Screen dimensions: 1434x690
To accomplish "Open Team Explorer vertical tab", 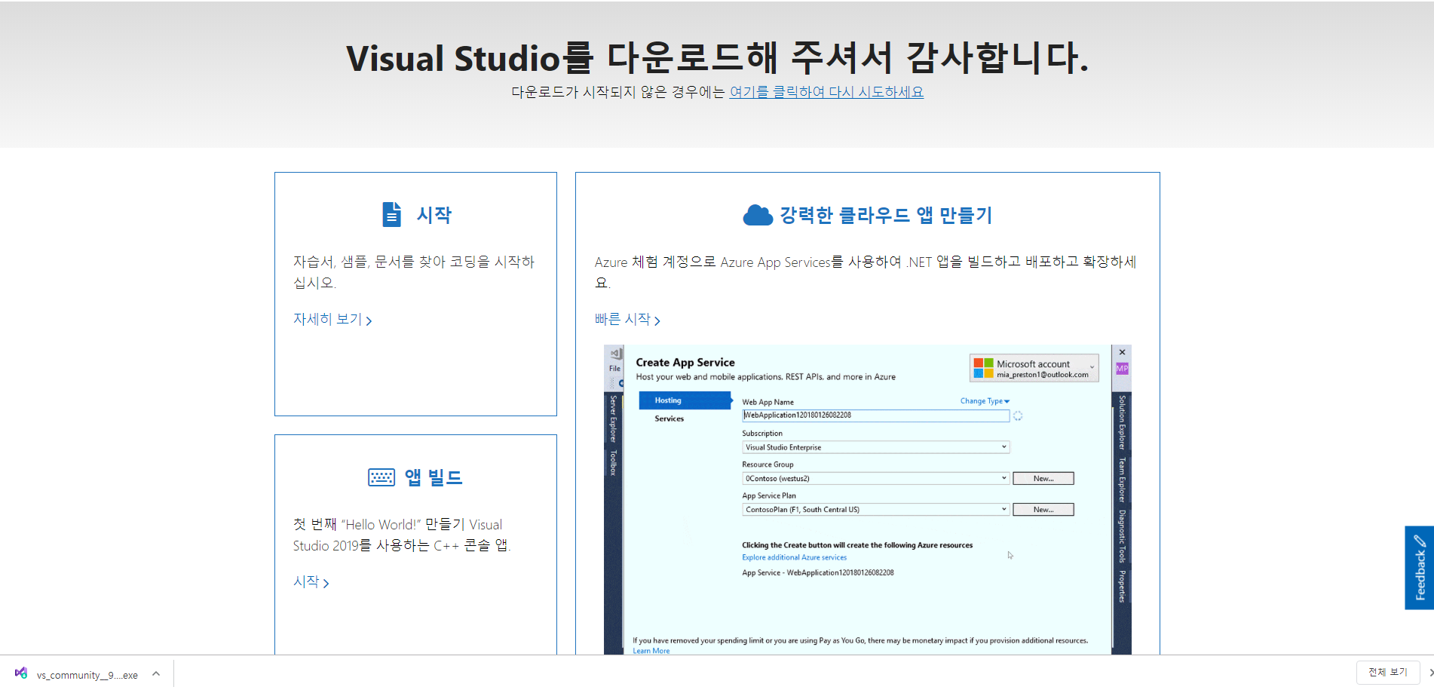I will pyautogui.click(x=1122, y=480).
